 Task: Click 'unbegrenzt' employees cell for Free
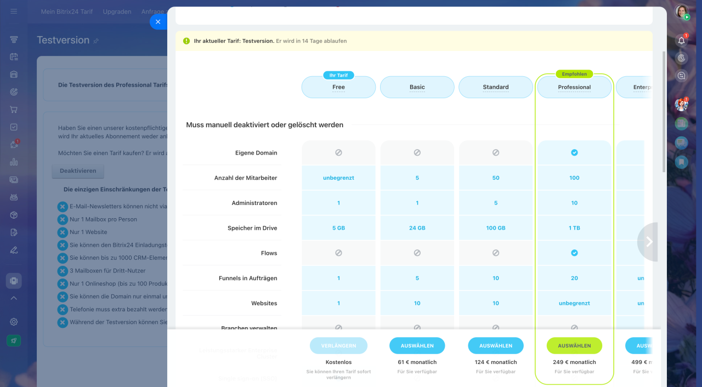pos(338,178)
